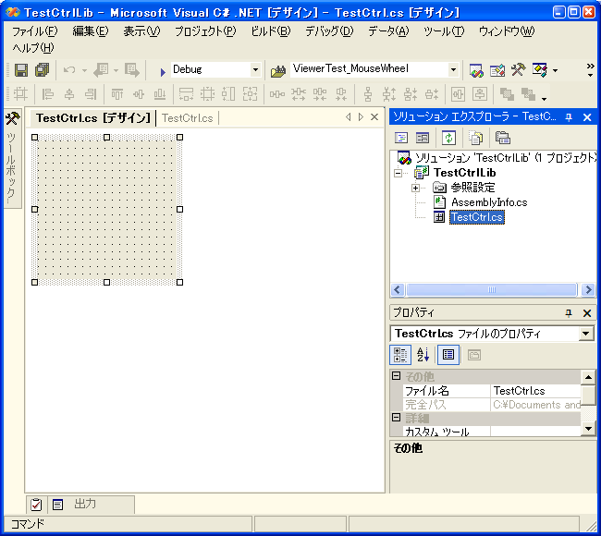Click the Align Bottoms layout icon
Image resolution: width=601 pixels, height=536 pixels.
[x=160, y=94]
